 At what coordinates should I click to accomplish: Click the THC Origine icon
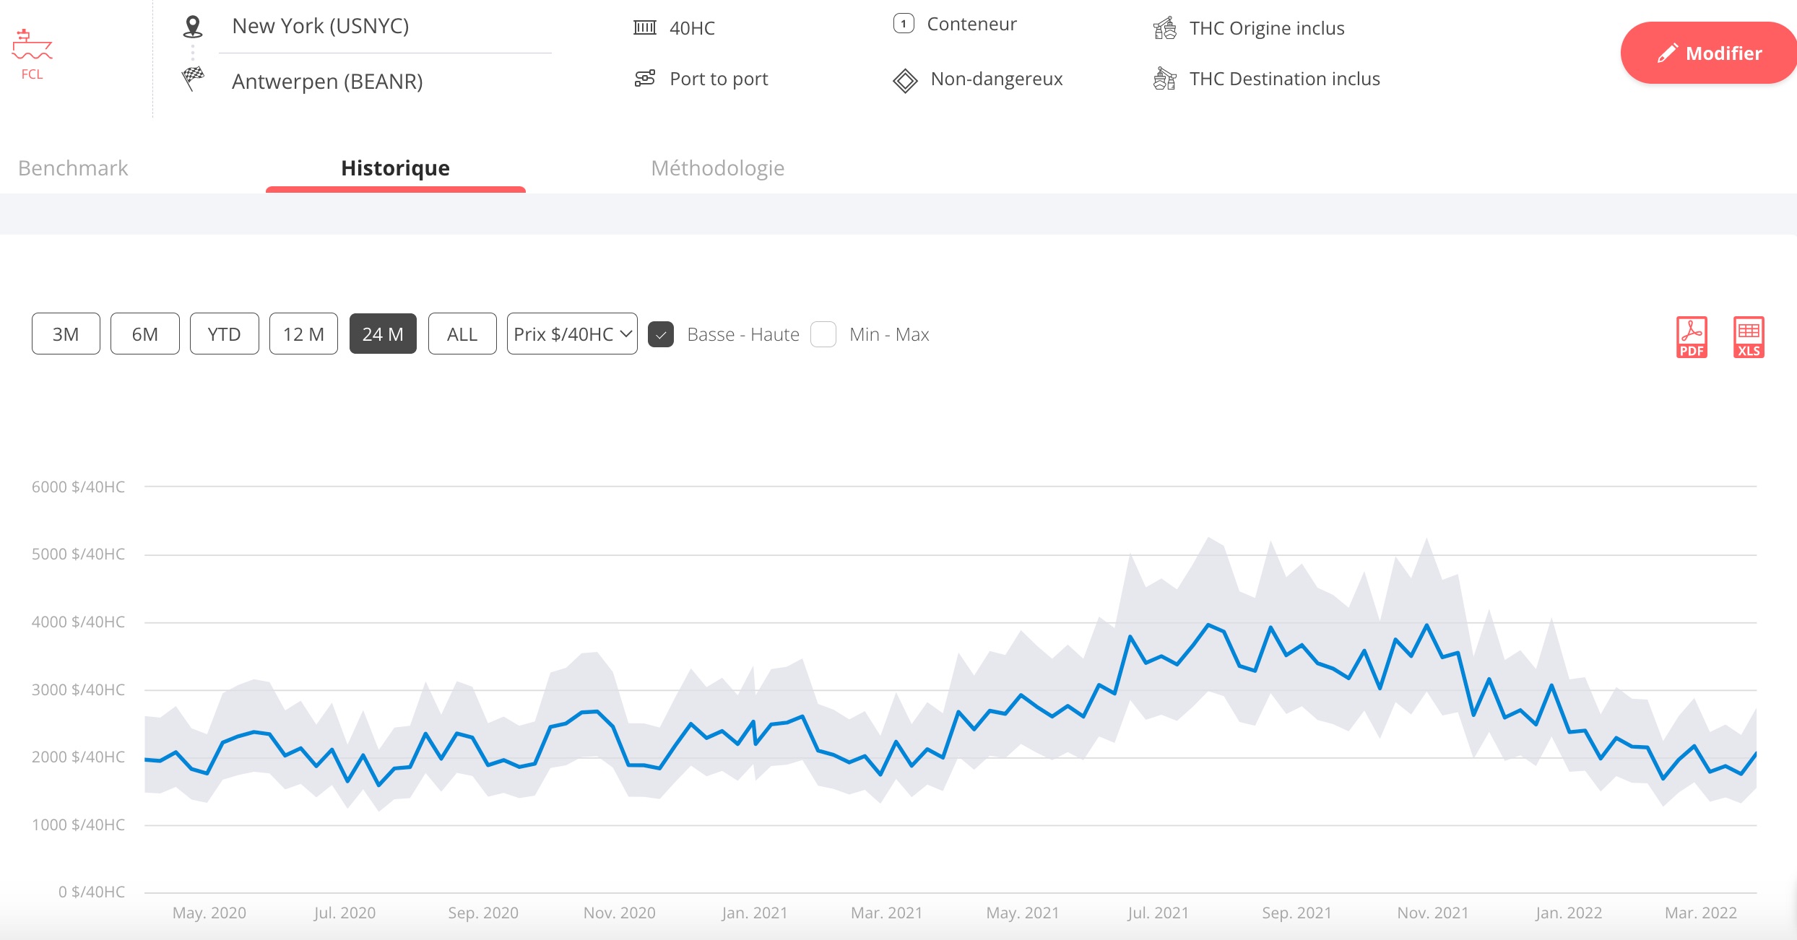pyautogui.click(x=1164, y=27)
